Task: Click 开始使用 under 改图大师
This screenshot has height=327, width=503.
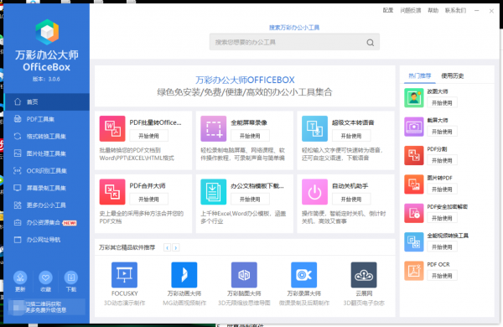Action: 442,103
